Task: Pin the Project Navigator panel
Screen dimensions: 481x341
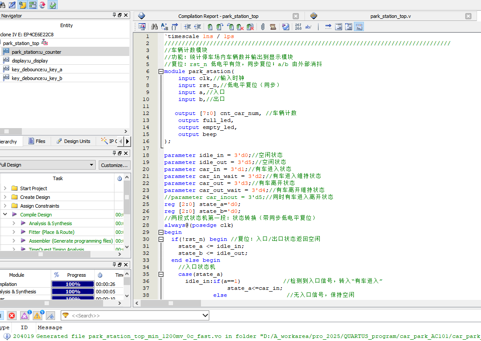Action: [x=114, y=15]
